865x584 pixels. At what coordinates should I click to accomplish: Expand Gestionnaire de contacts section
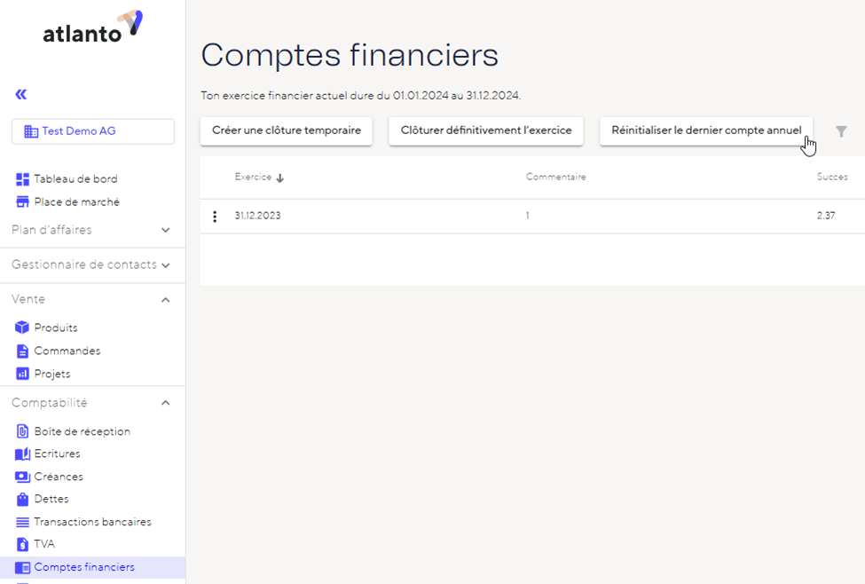coord(165,264)
